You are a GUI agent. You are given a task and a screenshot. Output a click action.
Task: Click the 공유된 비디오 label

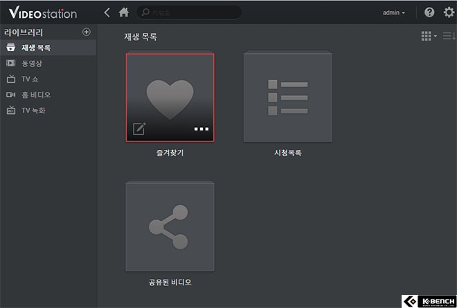click(170, 282)
